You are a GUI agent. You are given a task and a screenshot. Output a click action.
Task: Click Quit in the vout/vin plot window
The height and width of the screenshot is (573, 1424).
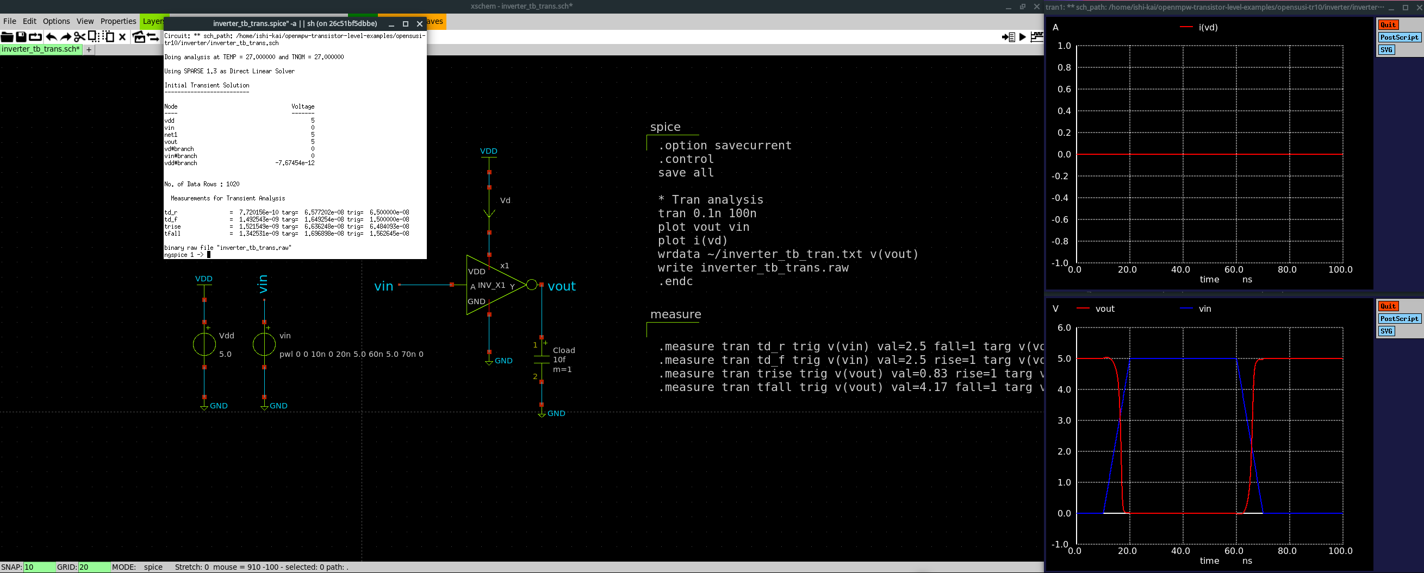[1388, 306]
